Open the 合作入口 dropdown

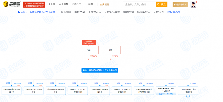(78, 4)
